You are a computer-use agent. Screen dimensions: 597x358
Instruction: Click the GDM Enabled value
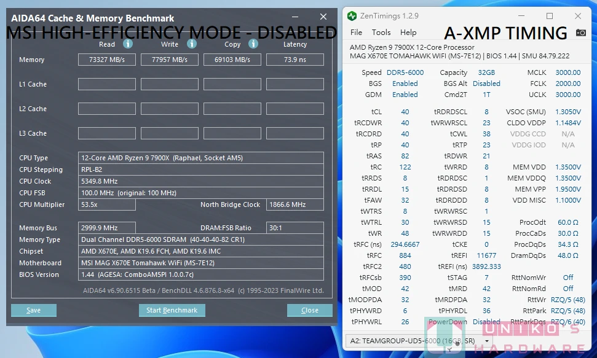[x=405, y=95]
